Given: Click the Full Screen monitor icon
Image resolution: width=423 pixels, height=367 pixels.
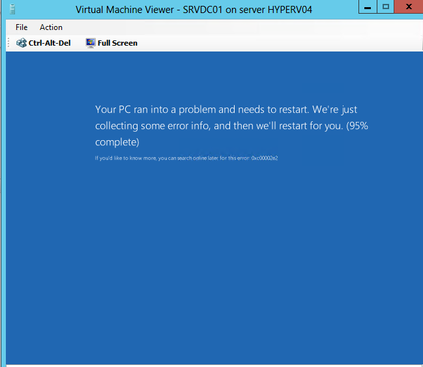Looking at the screenshot, I should 91,43.
